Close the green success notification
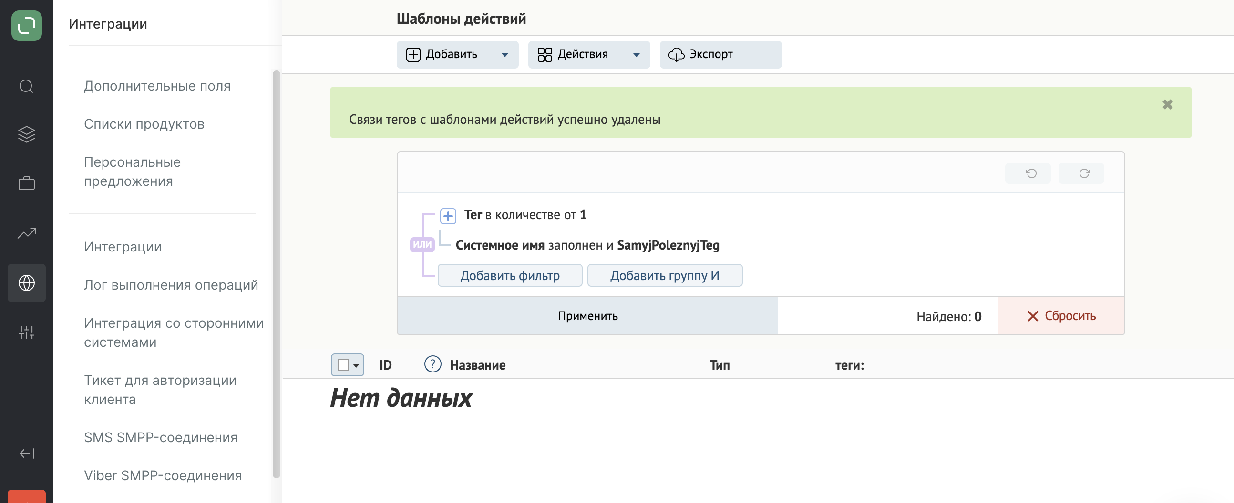This screenshot has height=503, width=1234. [1167, 104]
